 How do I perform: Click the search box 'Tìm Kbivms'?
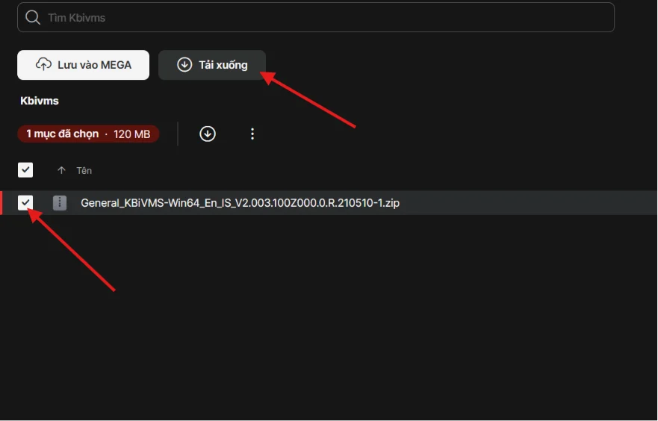[316, 17]
